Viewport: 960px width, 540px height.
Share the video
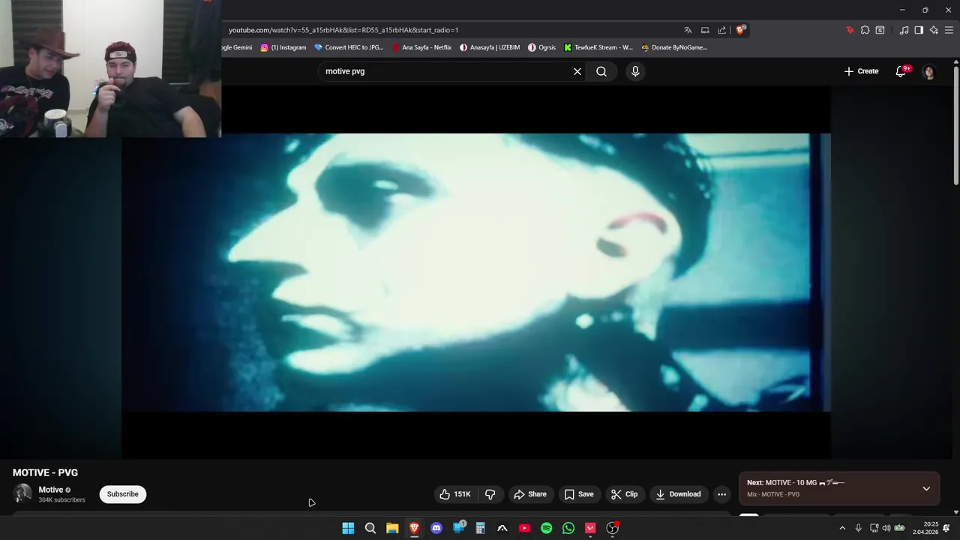click(x=530, y=494)
